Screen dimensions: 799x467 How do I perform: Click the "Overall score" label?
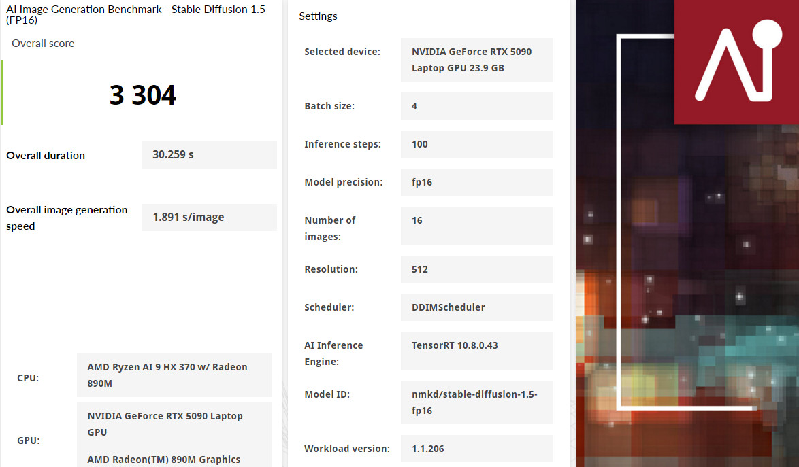43,44
